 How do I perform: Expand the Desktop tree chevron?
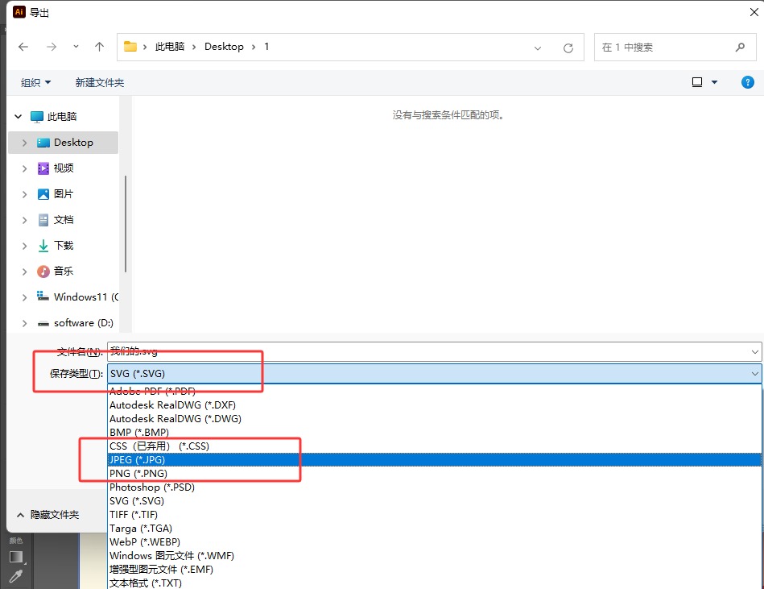[x=25, y=143]
